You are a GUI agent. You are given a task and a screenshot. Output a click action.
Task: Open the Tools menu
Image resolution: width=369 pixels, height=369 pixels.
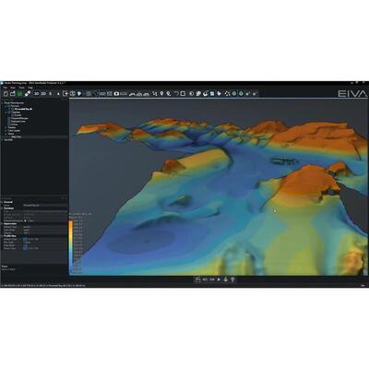(21, 88)
